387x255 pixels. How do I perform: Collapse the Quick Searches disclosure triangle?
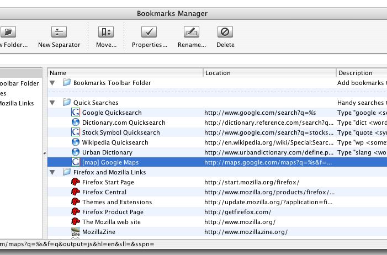[x=52, y=103]
